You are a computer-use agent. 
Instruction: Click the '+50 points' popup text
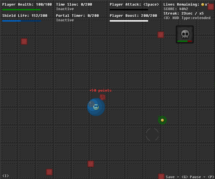[101, 90]
